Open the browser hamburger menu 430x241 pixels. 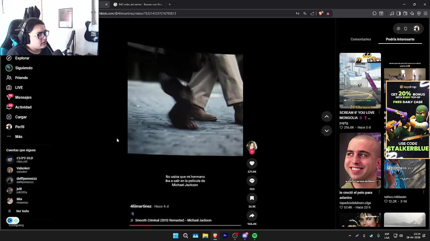tap(425, 13)
